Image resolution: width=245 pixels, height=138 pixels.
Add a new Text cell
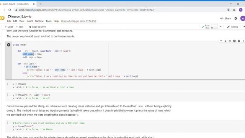(x=20, y=27)
